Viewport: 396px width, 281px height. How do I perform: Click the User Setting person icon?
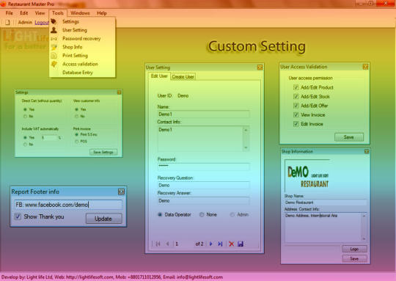(54, 30)
